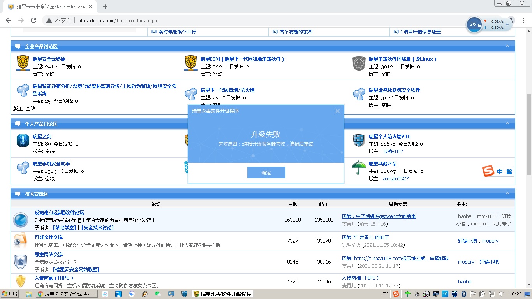532x299 pixels.
Task: View moderator 过客2007 profile
Action: [393, 151]
